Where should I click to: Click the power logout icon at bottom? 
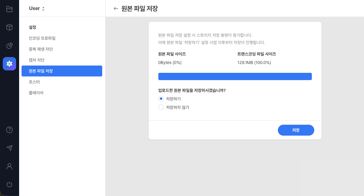tap(9, 184)
